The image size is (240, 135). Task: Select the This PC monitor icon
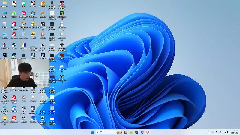[x=4, y=13]
